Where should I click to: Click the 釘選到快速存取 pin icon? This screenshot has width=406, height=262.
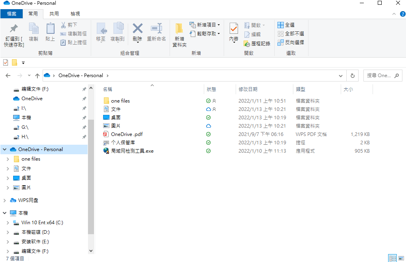(x=14, y=29)
